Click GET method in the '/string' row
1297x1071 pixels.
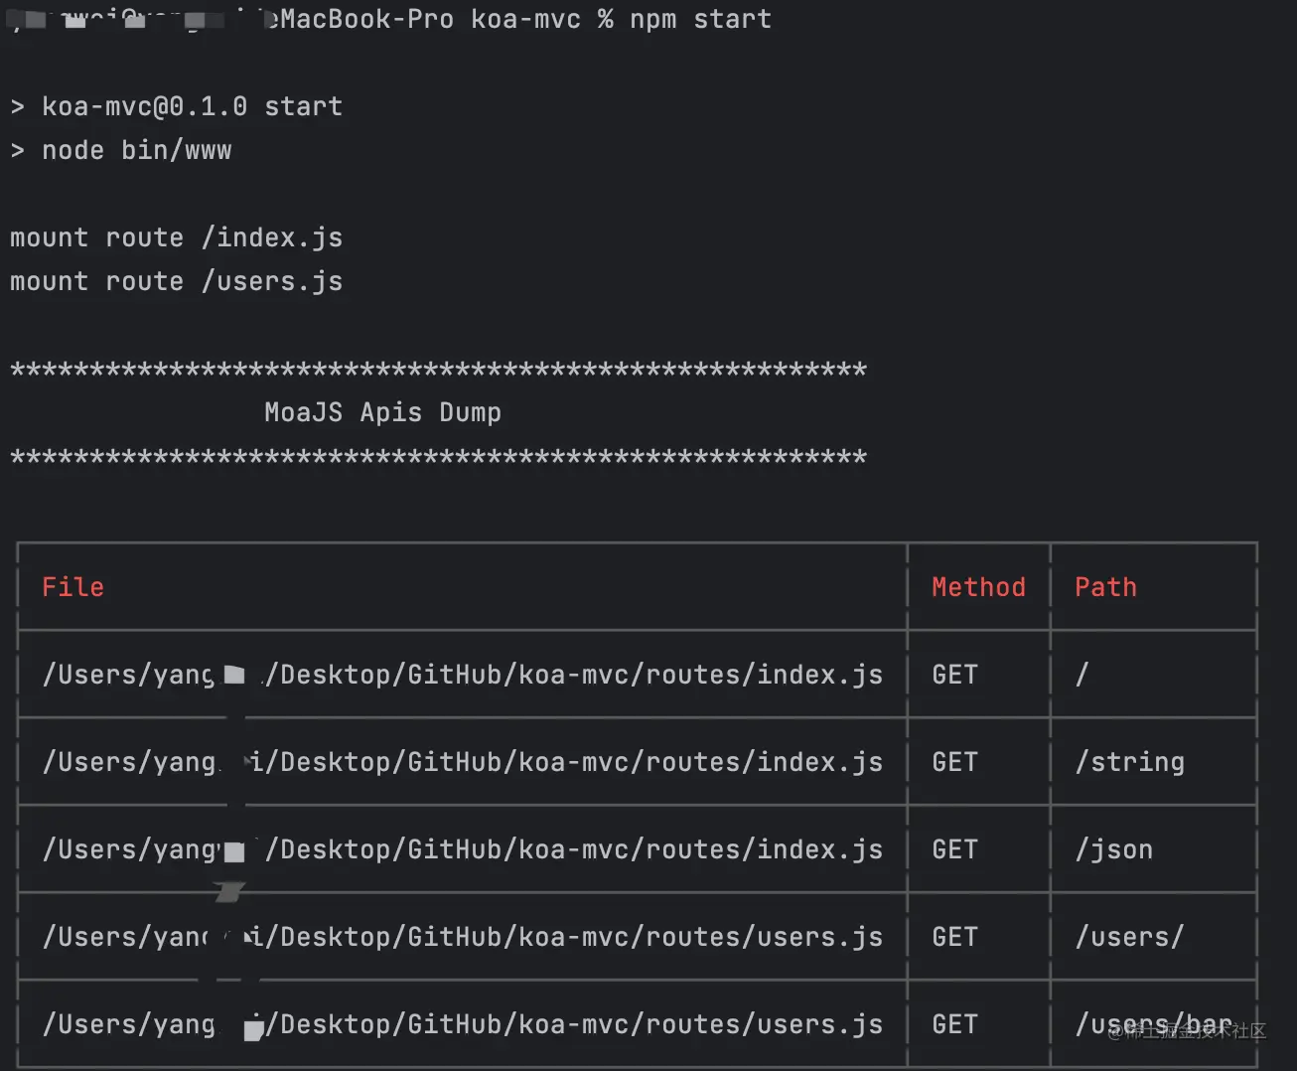click(x=954, y=762)
